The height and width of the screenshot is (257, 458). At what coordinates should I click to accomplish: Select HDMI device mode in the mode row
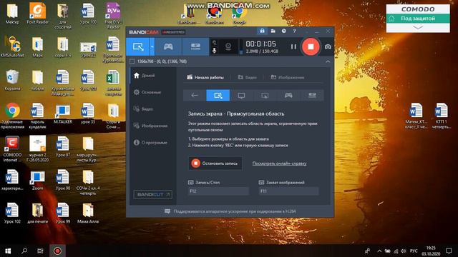[312, 95]
